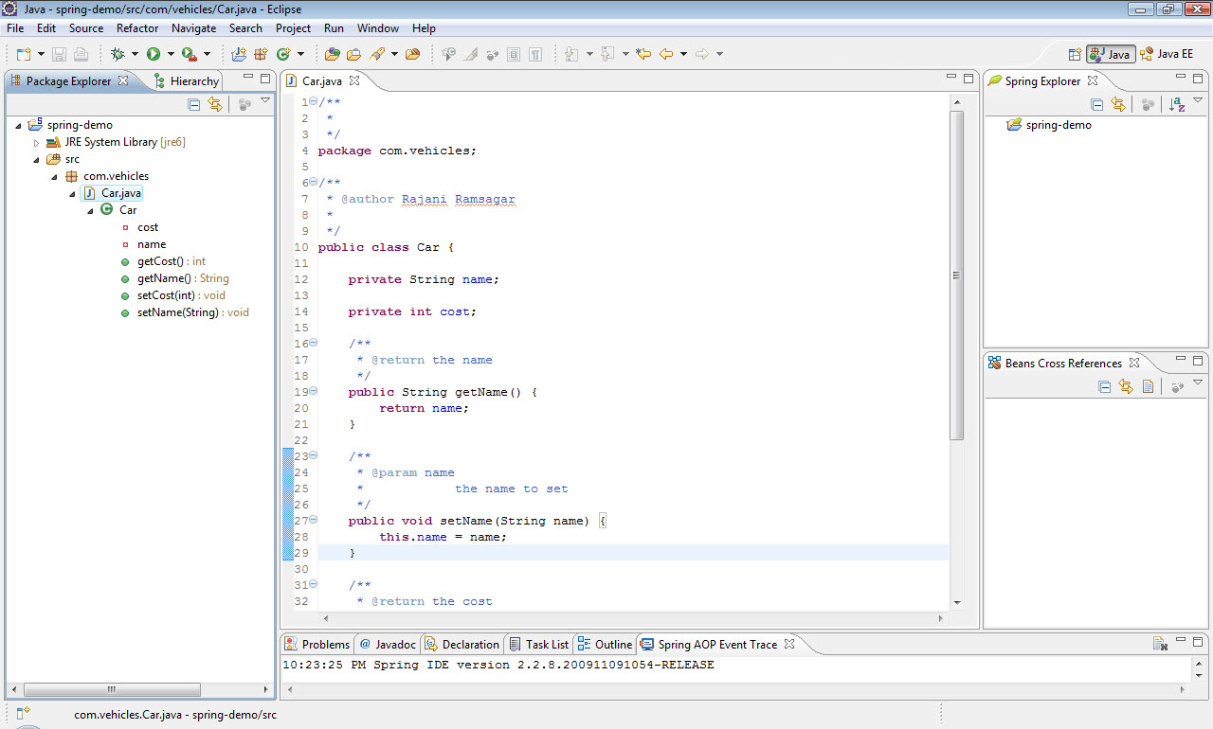Click the Package Explorer horizontal scrollbar thumb
This screenshot has width=1213, height=729.
coord(111,690)
